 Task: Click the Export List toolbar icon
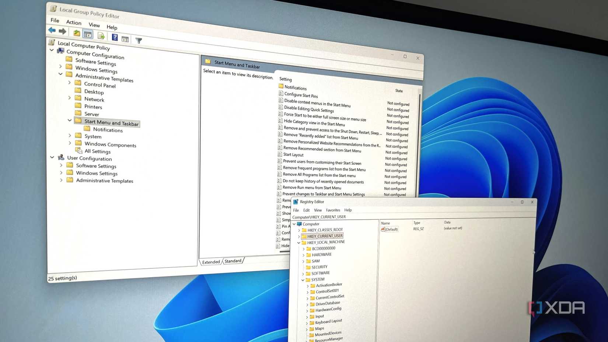click(x=101, y=36)
